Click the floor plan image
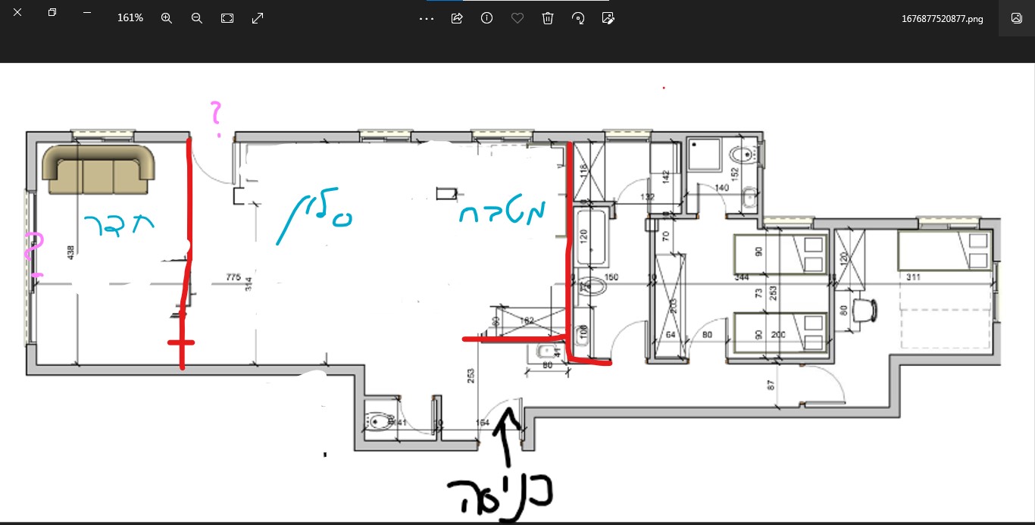Viewport: 1035px width, 525px height. tap(517, 292)
